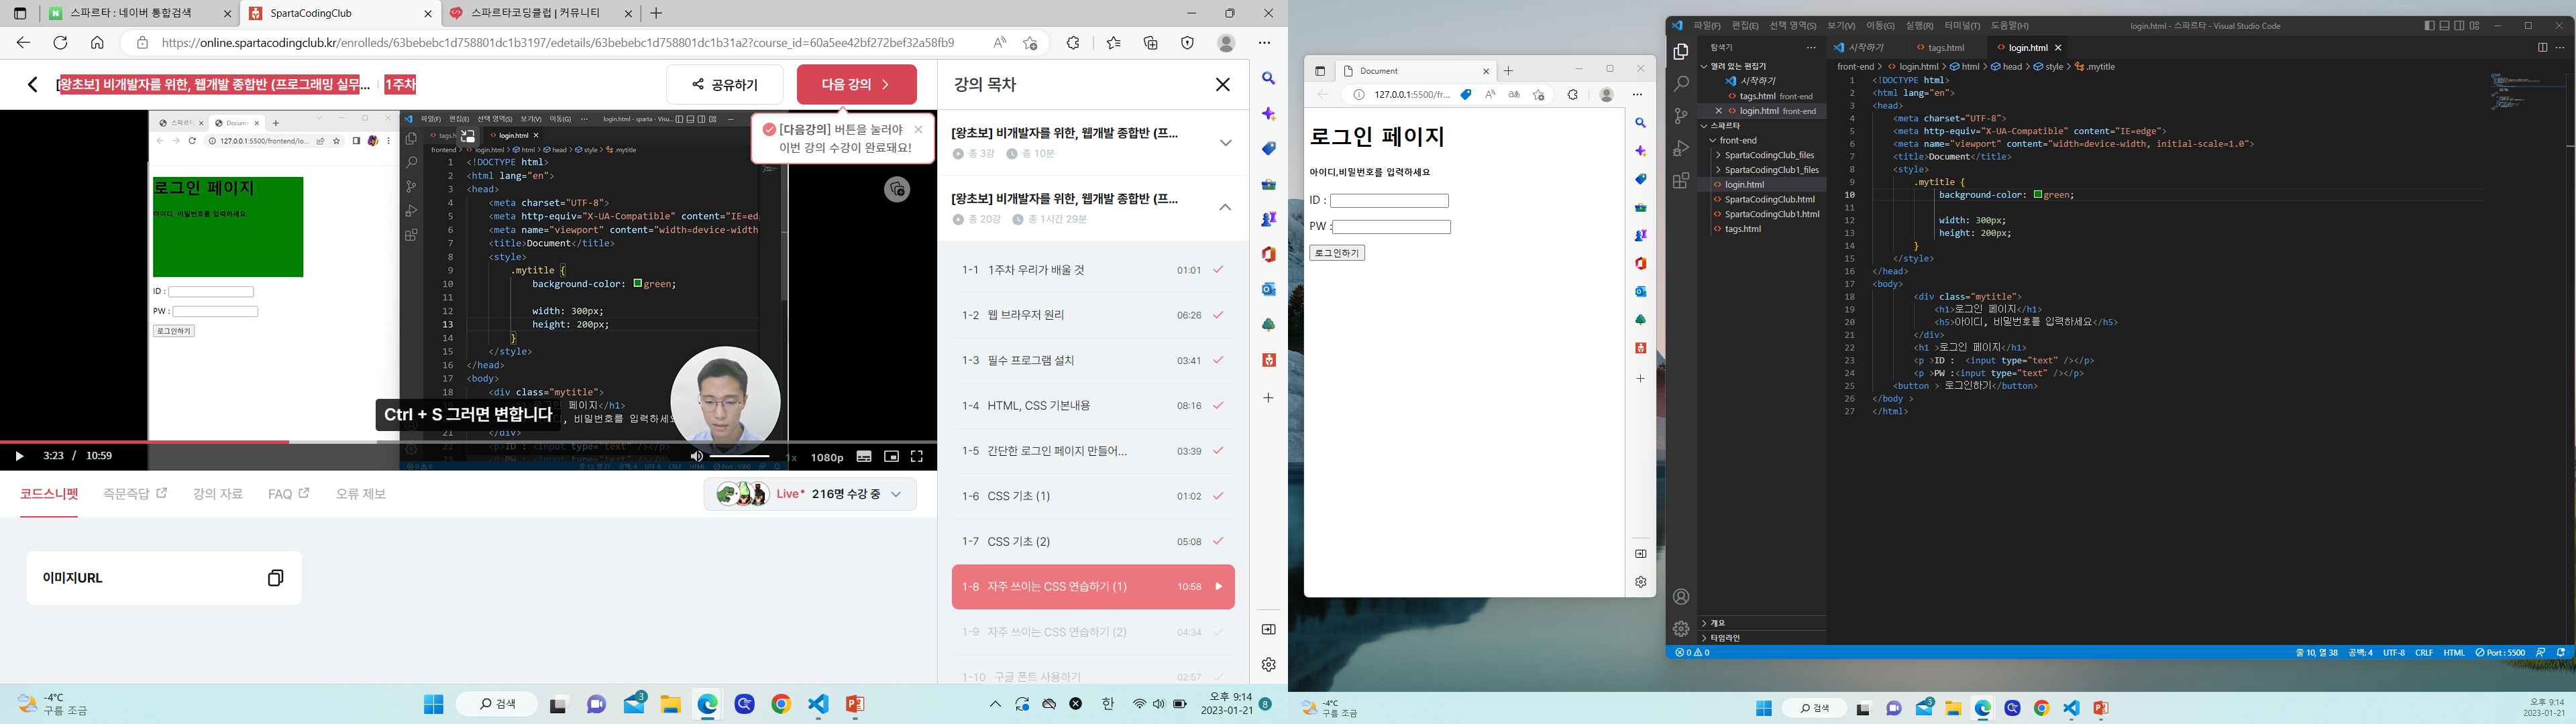
Task: Click the PW text input field
Action: 1391,227
